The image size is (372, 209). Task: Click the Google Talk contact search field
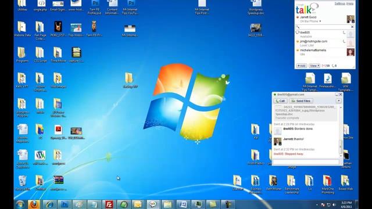323,27
